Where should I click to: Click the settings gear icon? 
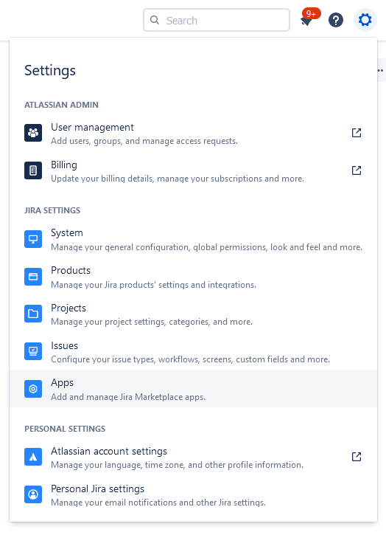point(365,20)
